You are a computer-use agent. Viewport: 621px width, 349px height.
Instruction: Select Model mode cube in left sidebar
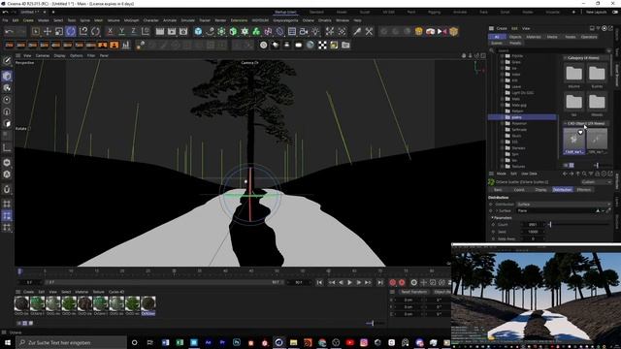click(x=7, y=76)
